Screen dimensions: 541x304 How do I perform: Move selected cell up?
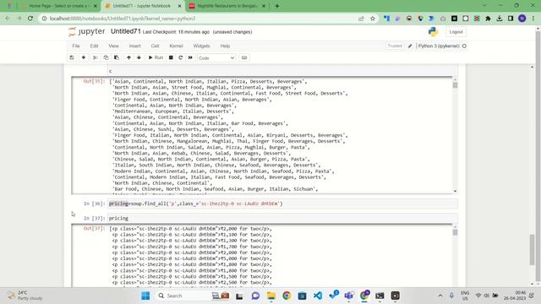click(x=128, y=57)
